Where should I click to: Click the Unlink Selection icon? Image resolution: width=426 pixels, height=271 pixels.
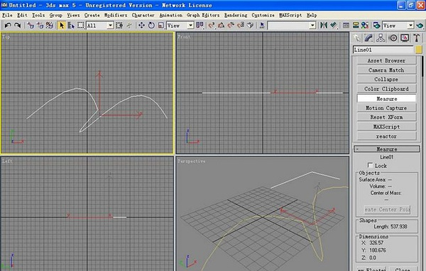tap(40, 26)
